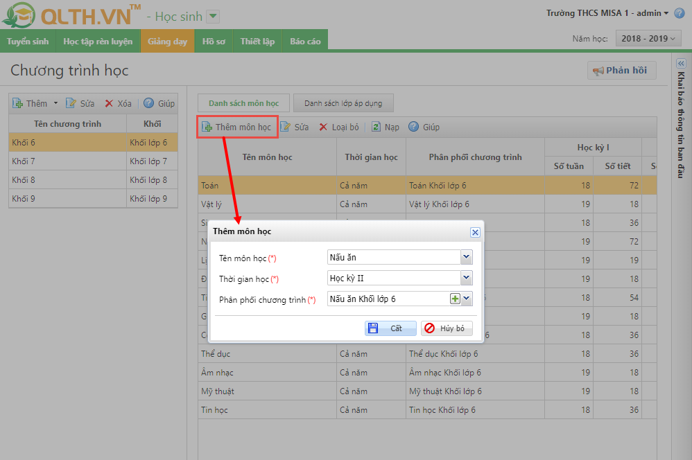The image size is (692, 460).
Task: Click Xóa with the red X icon
Action: pos(118,103)
